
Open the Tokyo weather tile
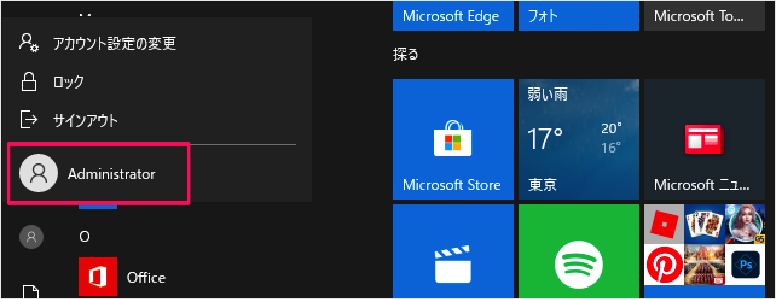pos(578,139)
